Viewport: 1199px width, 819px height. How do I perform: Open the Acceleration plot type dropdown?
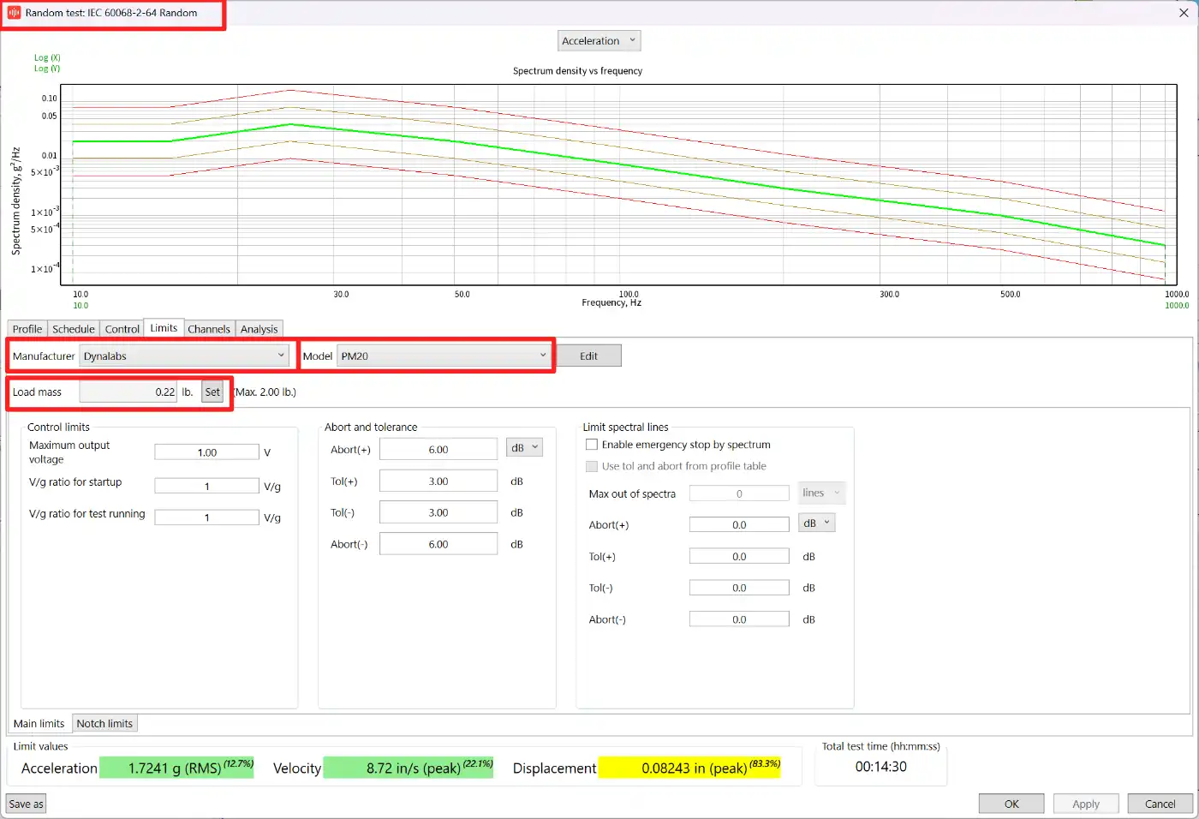[x=599, y=41]
